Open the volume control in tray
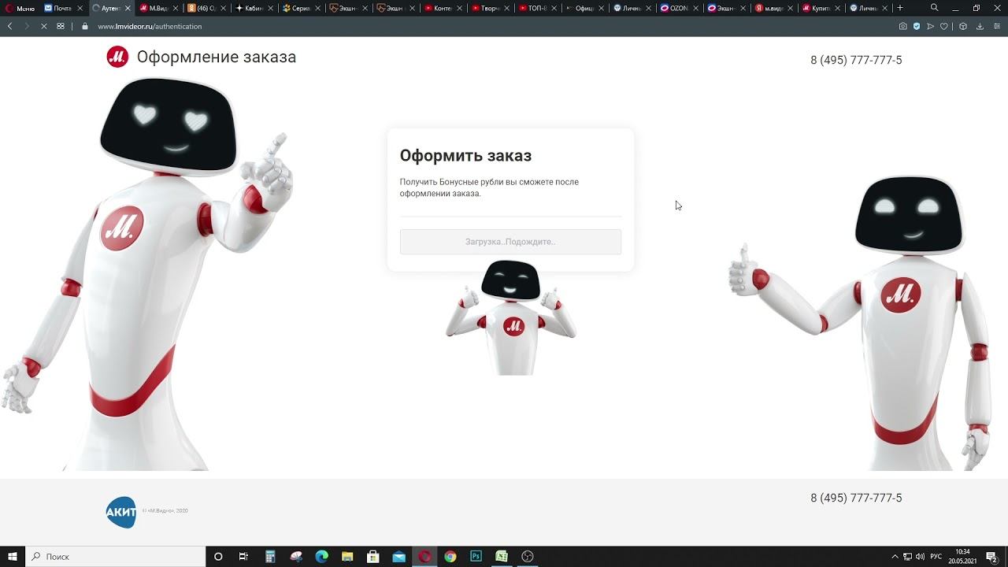This screenshot has height=567, width=1008. (x=920, y=556)
